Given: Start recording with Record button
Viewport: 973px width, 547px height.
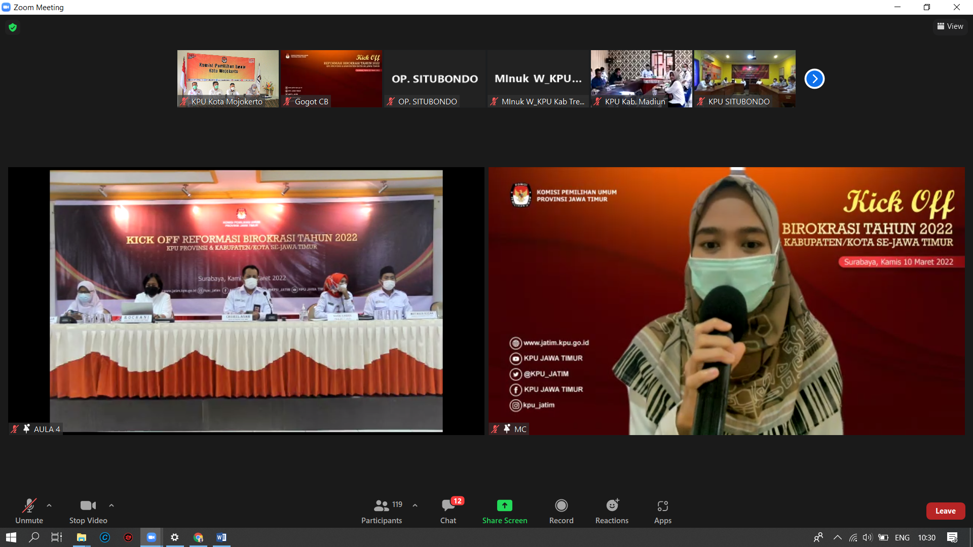Looking at the screenshot, I should [561, 511].
